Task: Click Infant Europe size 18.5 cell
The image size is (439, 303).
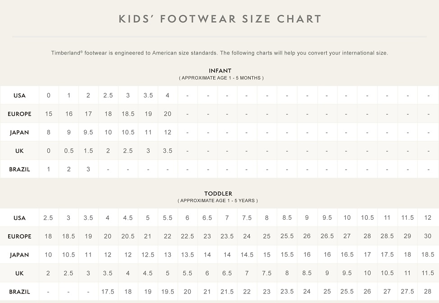Action: (128, 114)
